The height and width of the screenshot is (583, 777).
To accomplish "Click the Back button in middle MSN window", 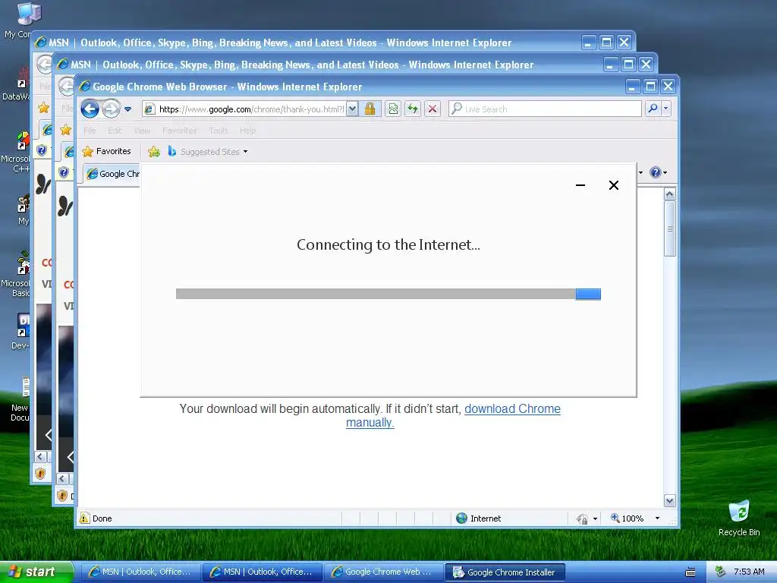I will tap(67, 87).
